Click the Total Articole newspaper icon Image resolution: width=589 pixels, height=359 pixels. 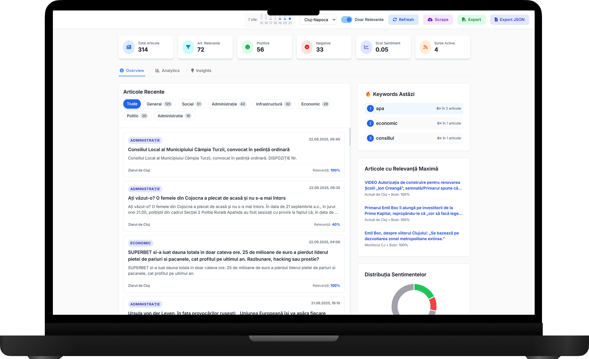tap(129, 47)
